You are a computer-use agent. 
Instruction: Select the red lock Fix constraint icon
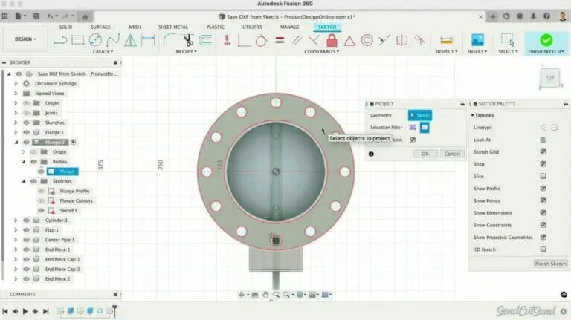(x=332, y=40)
